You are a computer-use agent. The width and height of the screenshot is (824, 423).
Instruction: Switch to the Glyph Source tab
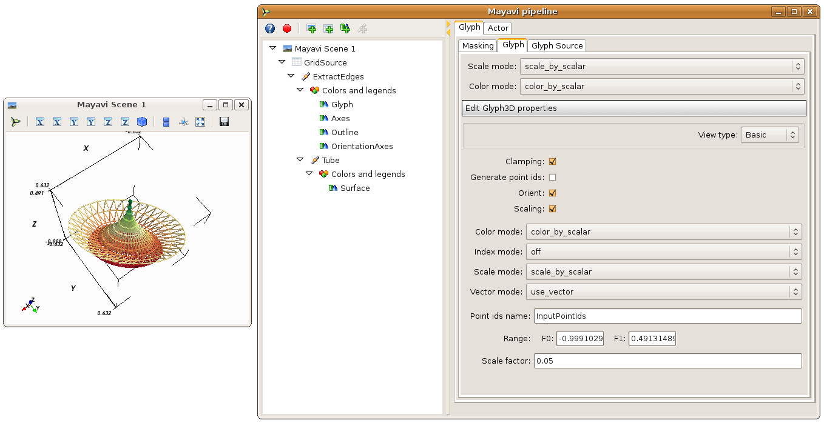coord(558,45)
